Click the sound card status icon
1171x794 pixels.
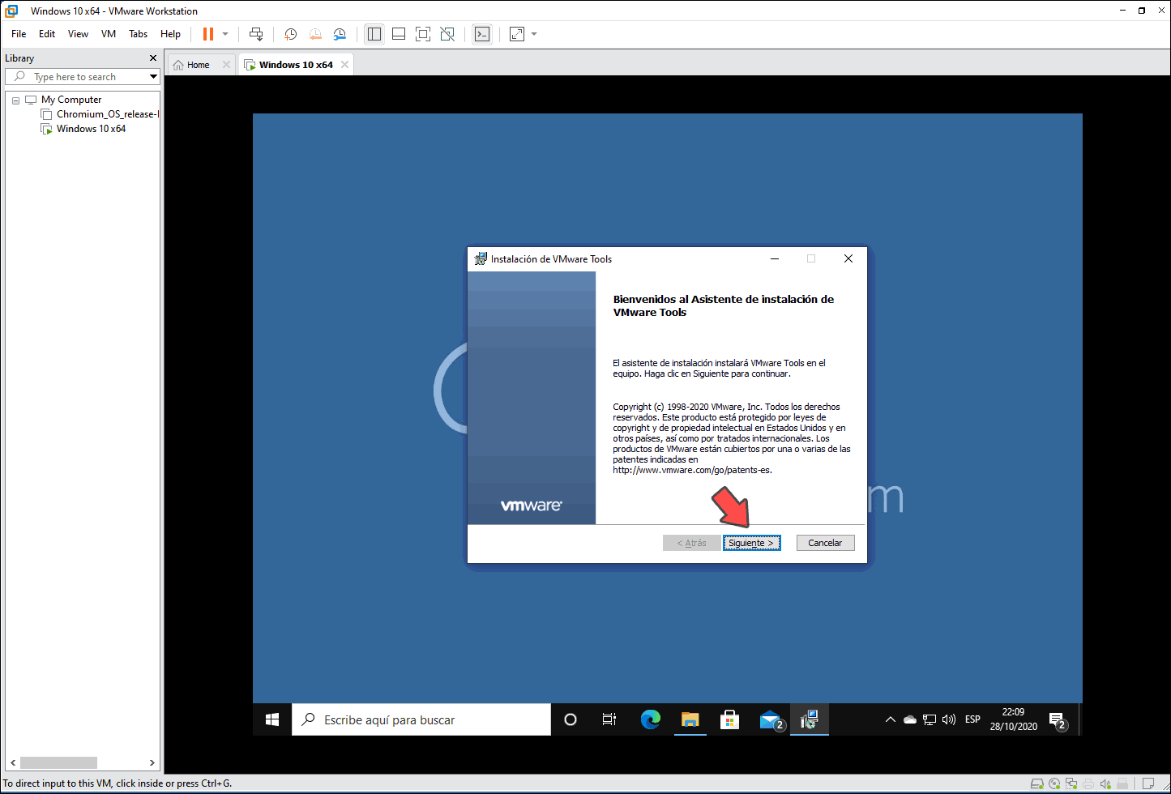click(1105, 783)
